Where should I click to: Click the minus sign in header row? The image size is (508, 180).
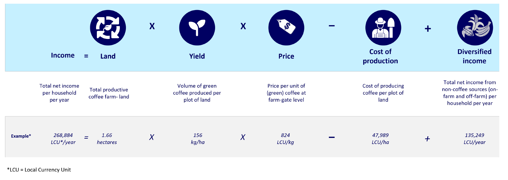(332, 26)
